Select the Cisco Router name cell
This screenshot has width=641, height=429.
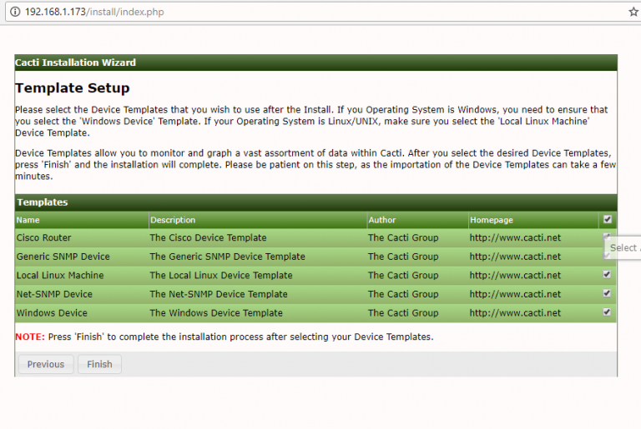(x=43, y=237)
